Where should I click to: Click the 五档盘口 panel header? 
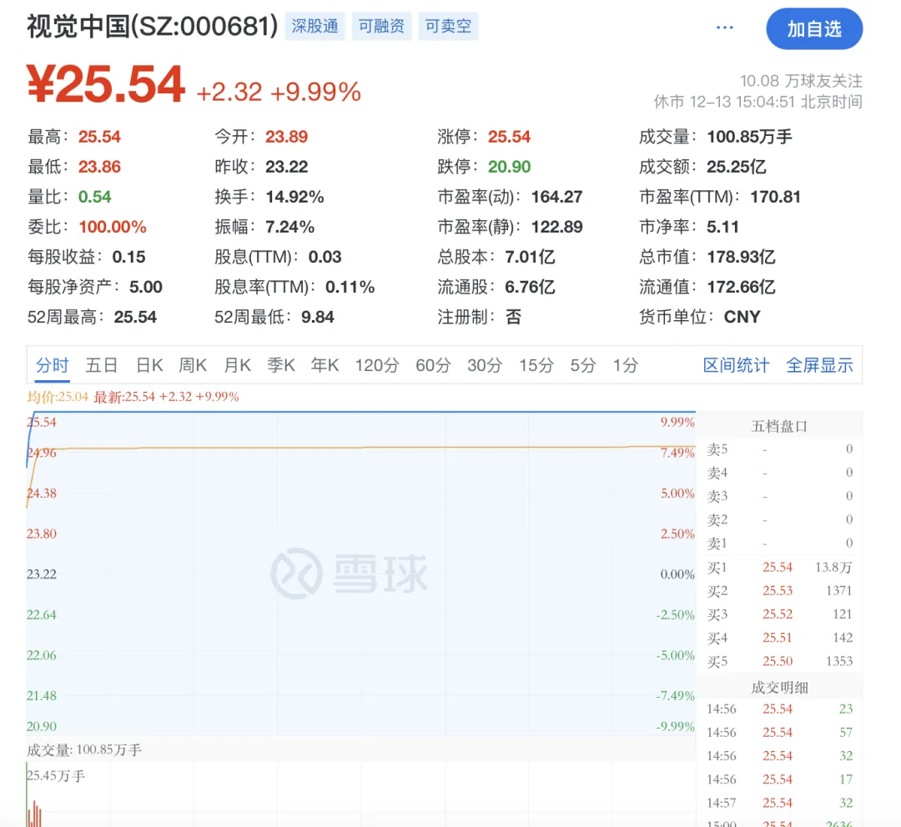[x=780, y=426]
